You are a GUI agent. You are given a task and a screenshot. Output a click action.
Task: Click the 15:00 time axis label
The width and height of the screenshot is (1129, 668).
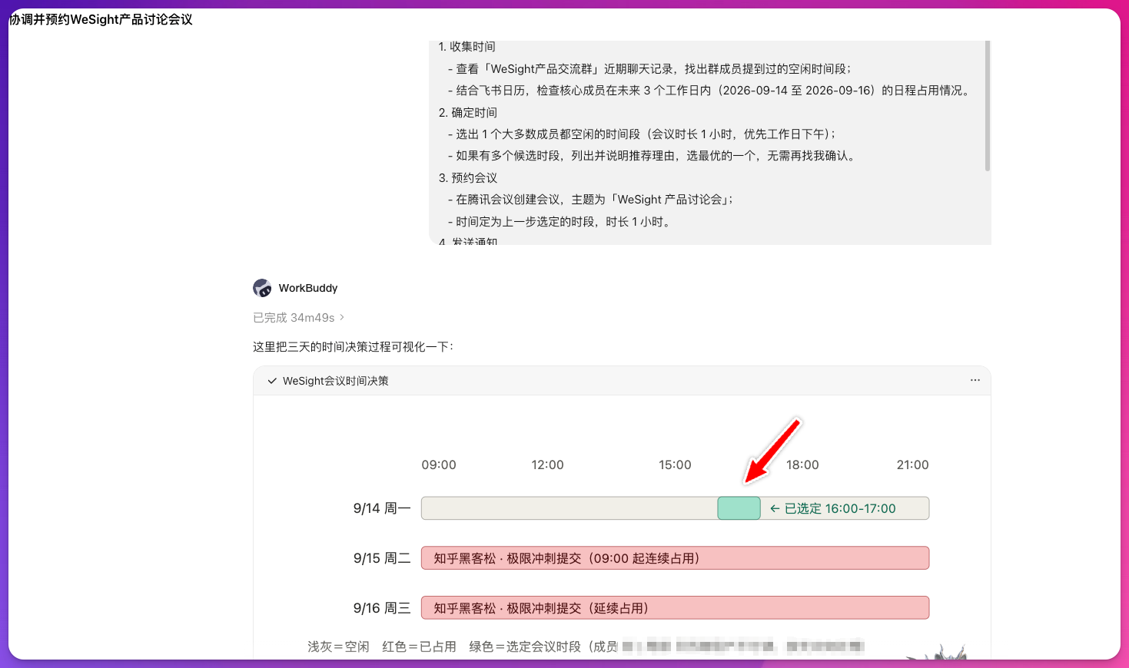675,465
